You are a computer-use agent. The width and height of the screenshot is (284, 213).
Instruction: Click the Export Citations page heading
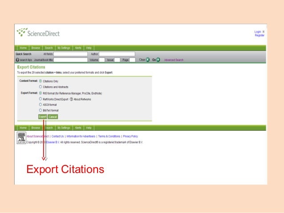click(31, 67)
